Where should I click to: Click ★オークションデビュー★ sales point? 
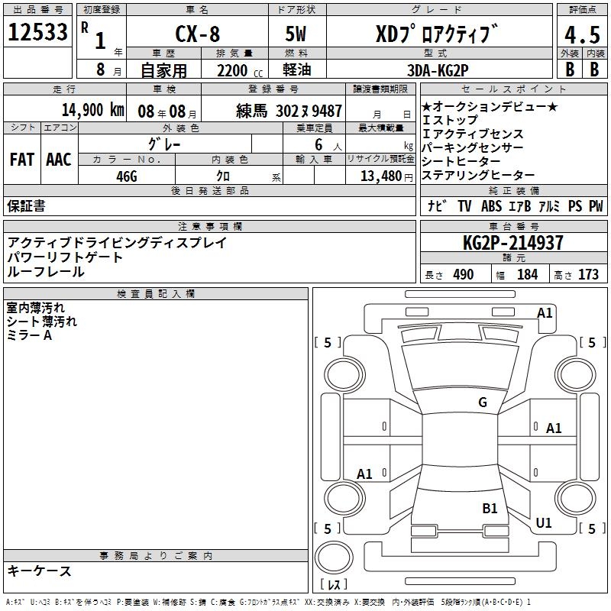(490, 106)
